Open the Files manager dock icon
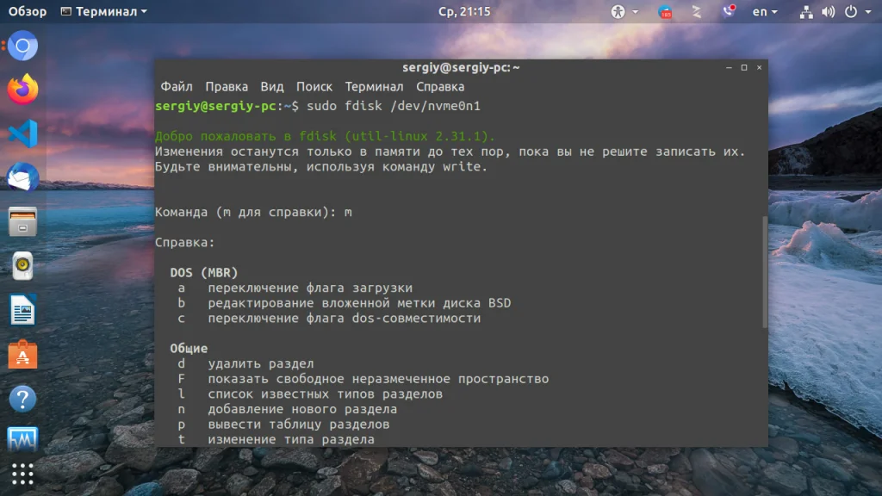 [x=22, y=221]
